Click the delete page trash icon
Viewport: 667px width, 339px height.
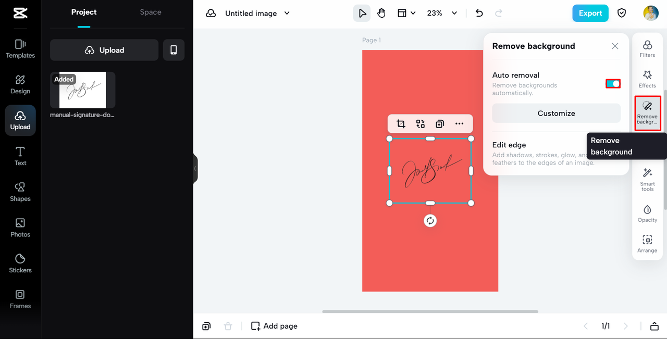click(228, 326)
